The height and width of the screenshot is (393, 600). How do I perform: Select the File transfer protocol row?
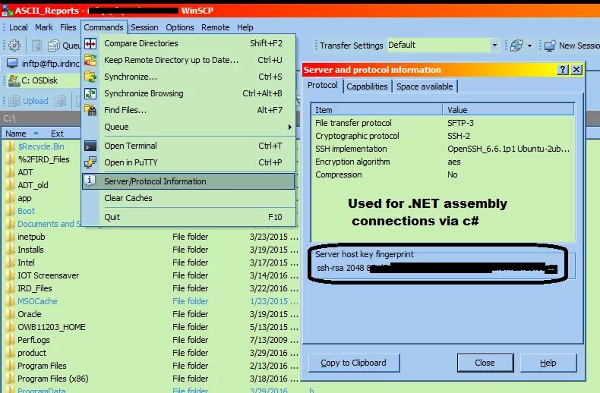coord(443,123)
